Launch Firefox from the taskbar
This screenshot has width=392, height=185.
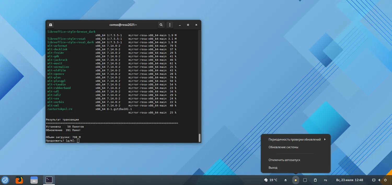click(x=19, y=180)
